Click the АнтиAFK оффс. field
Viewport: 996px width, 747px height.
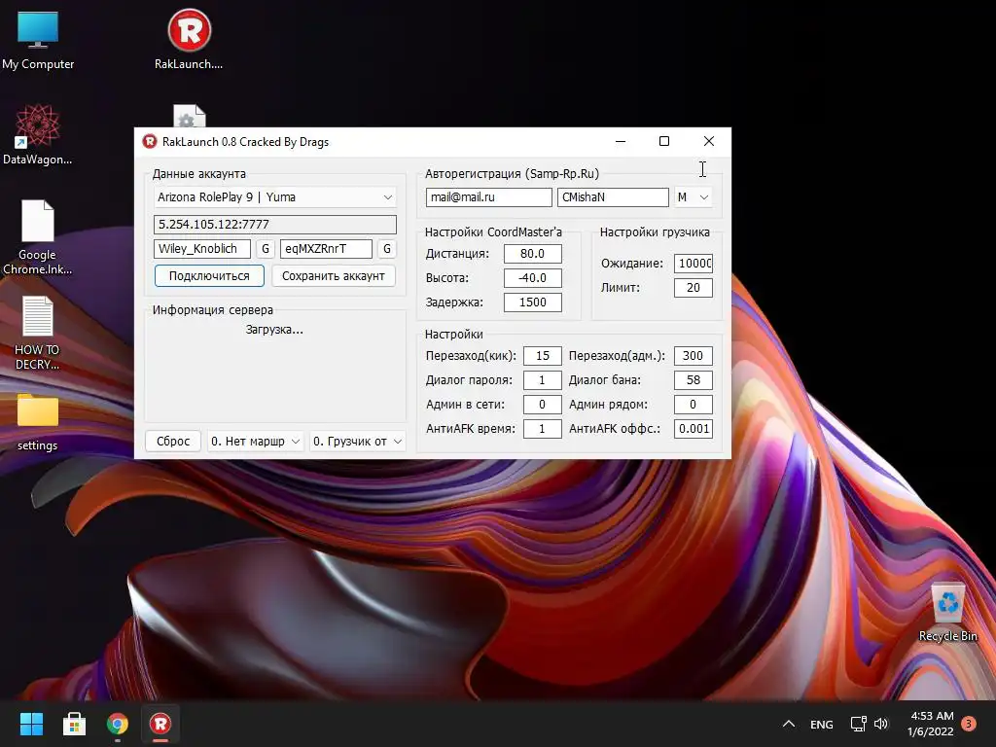tap(693, 429)
